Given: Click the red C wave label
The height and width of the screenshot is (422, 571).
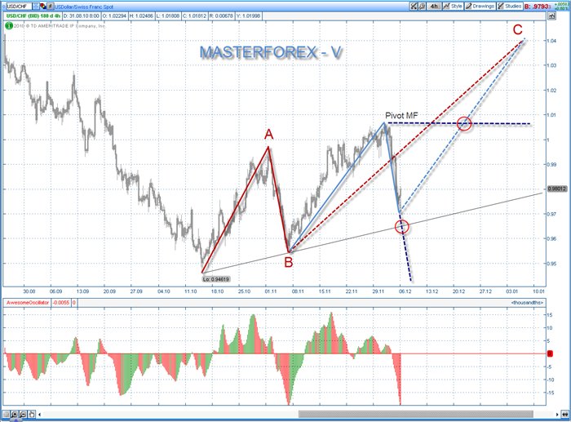Looking at the screenshot, I should click(517, 29).
